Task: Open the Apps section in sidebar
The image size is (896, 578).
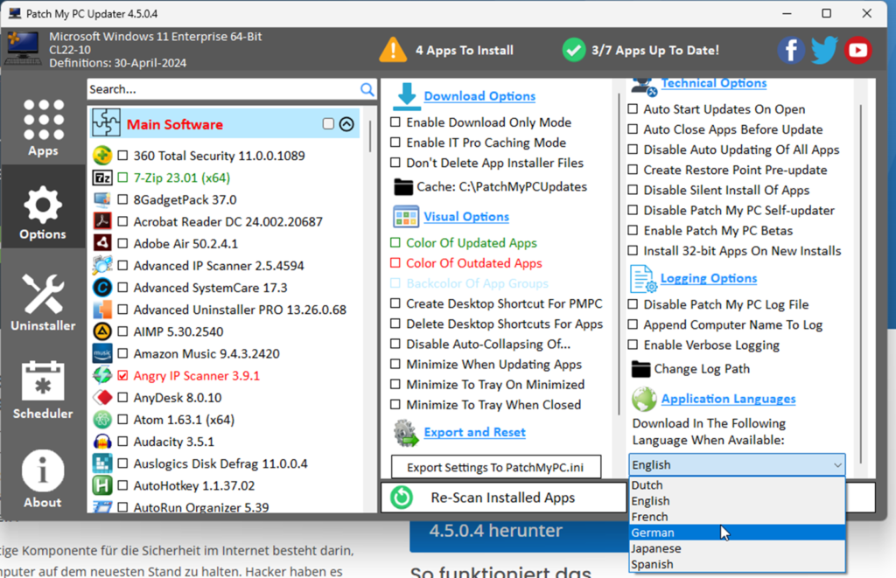Action: 43,128
